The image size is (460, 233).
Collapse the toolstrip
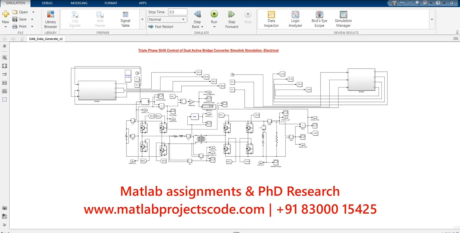(x=457, y=32)
